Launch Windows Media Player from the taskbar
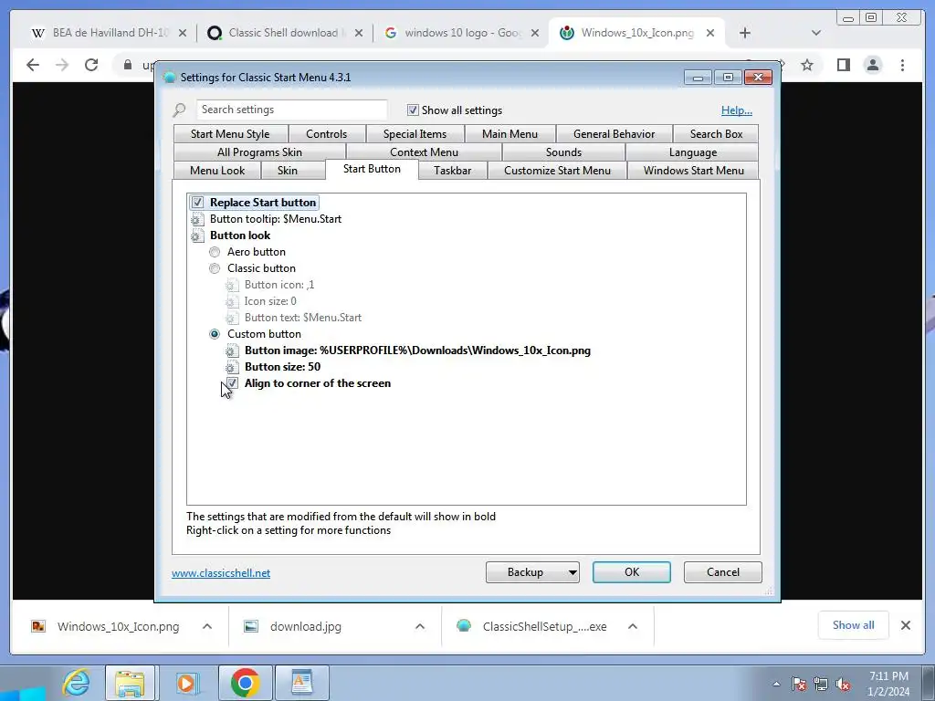The image size is (935, 701). click(x=186, y=683)
